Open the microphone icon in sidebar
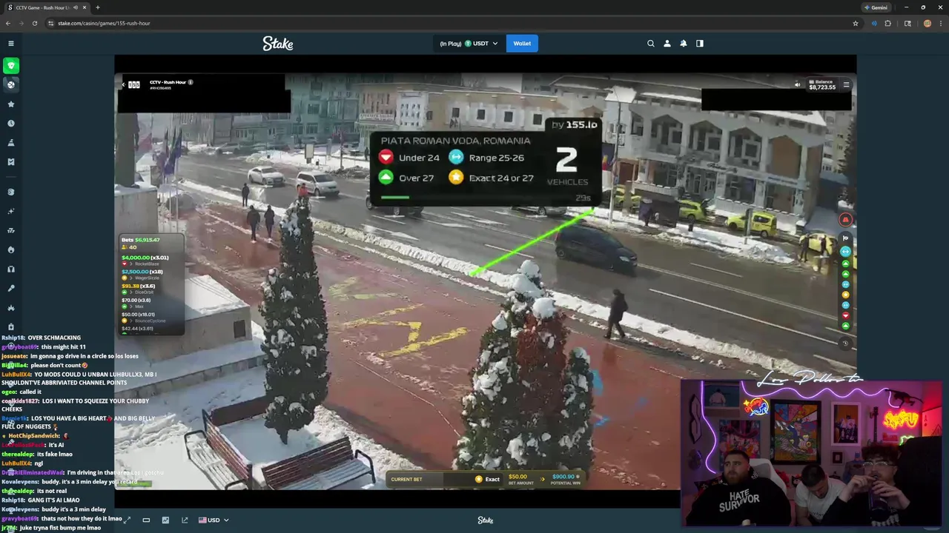Viewport: 949px width, 533px height. coord(11,288)
